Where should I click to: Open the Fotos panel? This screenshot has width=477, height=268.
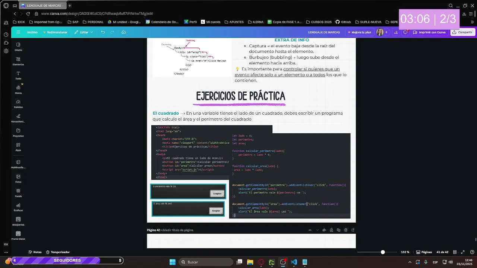(x=18, y=179)
